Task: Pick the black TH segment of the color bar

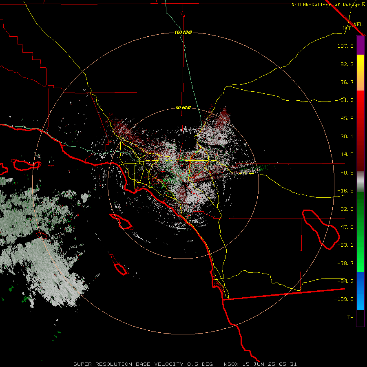Action: (360, 318)
